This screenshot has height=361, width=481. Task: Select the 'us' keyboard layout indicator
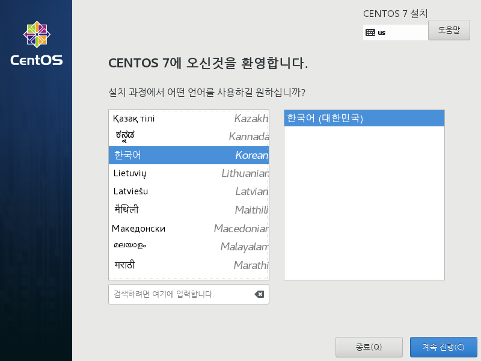point(396,32)
